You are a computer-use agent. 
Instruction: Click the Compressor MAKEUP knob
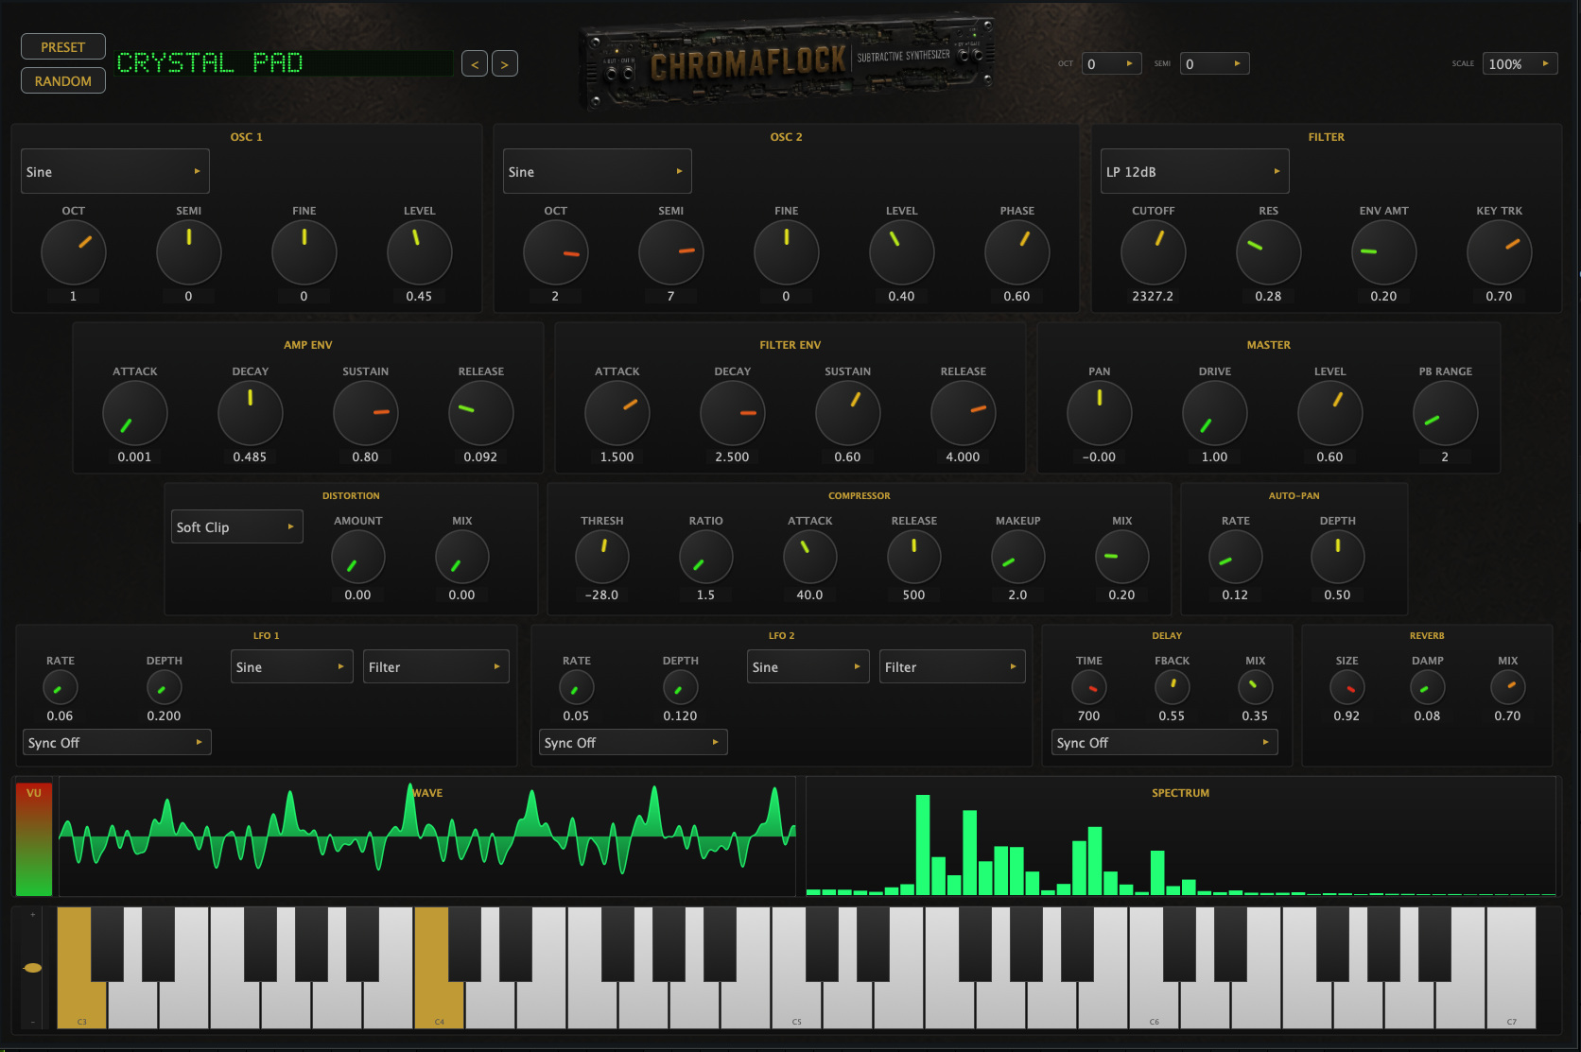pos(1017,557)
